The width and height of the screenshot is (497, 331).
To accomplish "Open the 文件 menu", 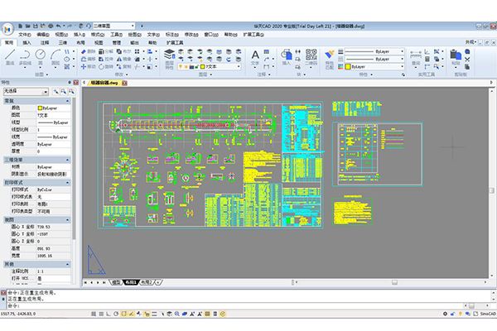I will pos(24,35).
